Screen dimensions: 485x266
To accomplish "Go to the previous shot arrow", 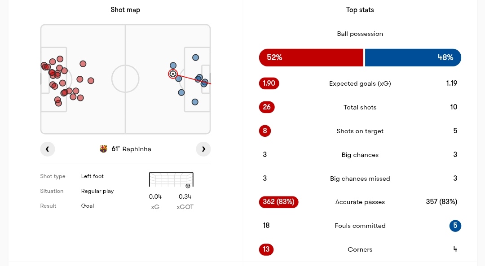I will click(48, 149).
